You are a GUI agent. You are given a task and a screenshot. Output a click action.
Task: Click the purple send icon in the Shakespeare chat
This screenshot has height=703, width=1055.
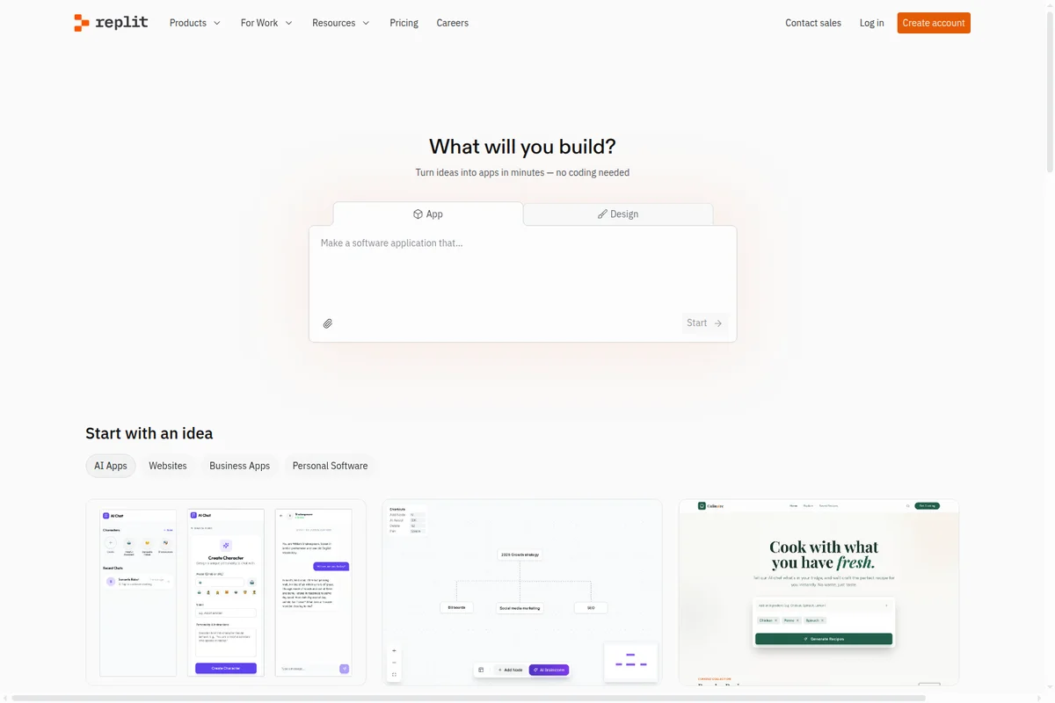coord(345,668)
